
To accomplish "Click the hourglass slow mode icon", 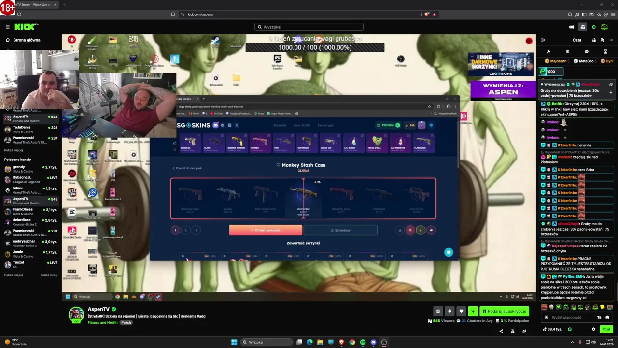I will point(605,51).
